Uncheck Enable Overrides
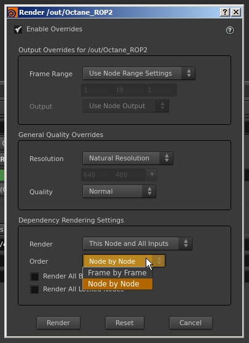249x343 pixels. 18,30
